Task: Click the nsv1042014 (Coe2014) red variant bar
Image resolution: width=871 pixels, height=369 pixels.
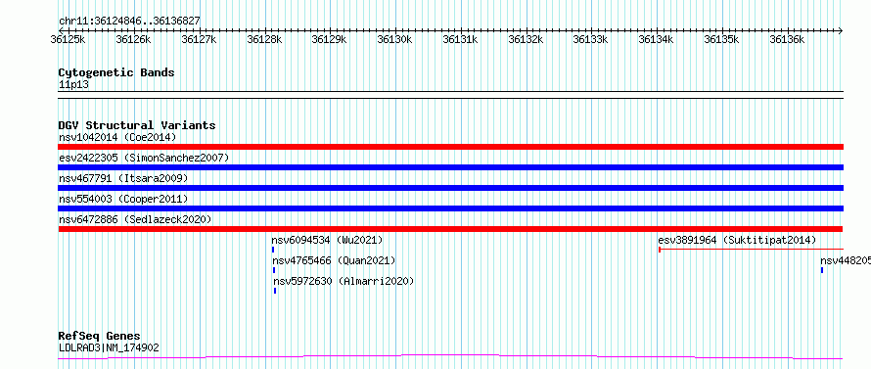Action: pyautogui.click(x=450, y=147)
